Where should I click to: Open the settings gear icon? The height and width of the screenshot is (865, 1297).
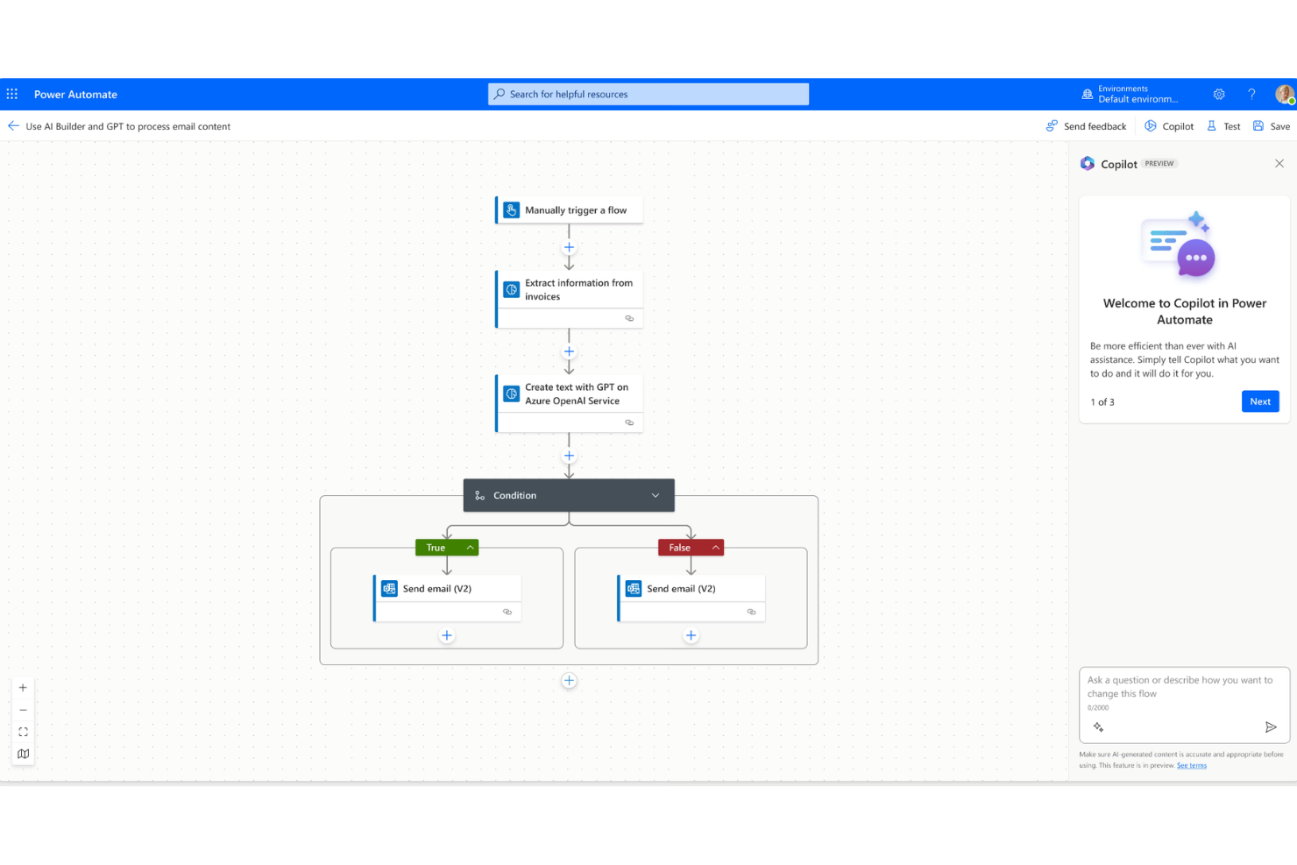point(1219,94)
